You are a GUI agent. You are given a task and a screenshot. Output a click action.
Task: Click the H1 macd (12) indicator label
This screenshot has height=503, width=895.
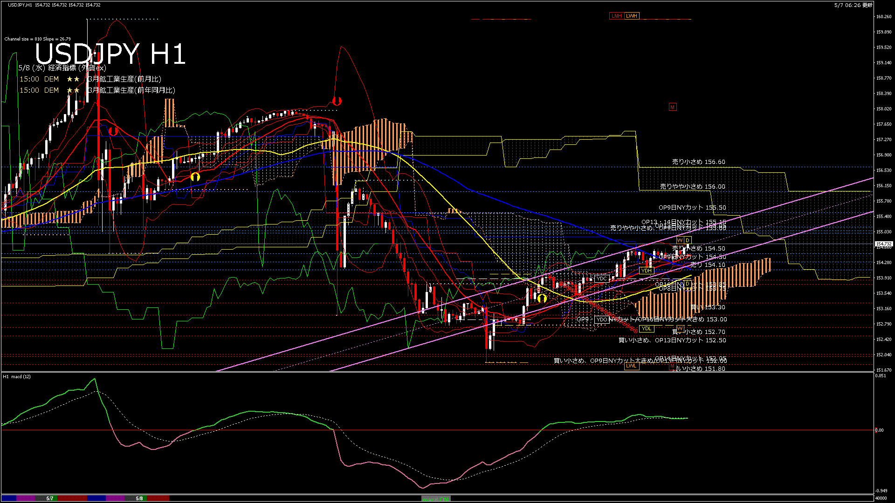pos(17,376)
